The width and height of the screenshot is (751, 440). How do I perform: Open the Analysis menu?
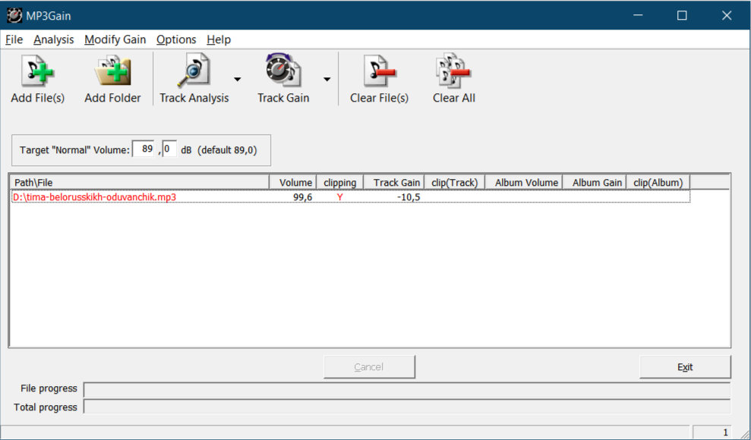point(54,39)
